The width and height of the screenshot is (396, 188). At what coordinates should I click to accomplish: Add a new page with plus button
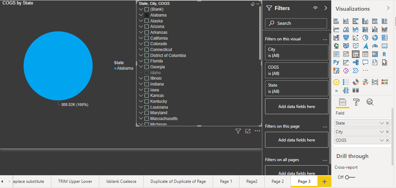point(325,181)
